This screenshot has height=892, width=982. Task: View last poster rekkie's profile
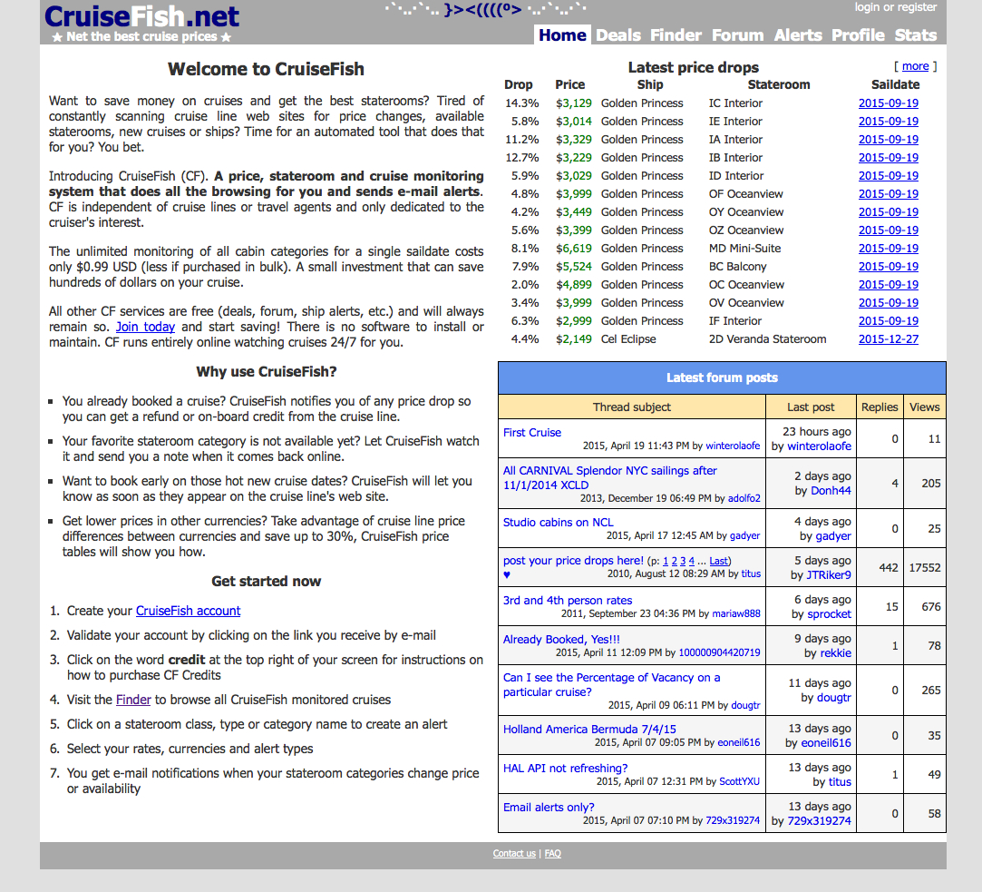[x=835, y=652]
